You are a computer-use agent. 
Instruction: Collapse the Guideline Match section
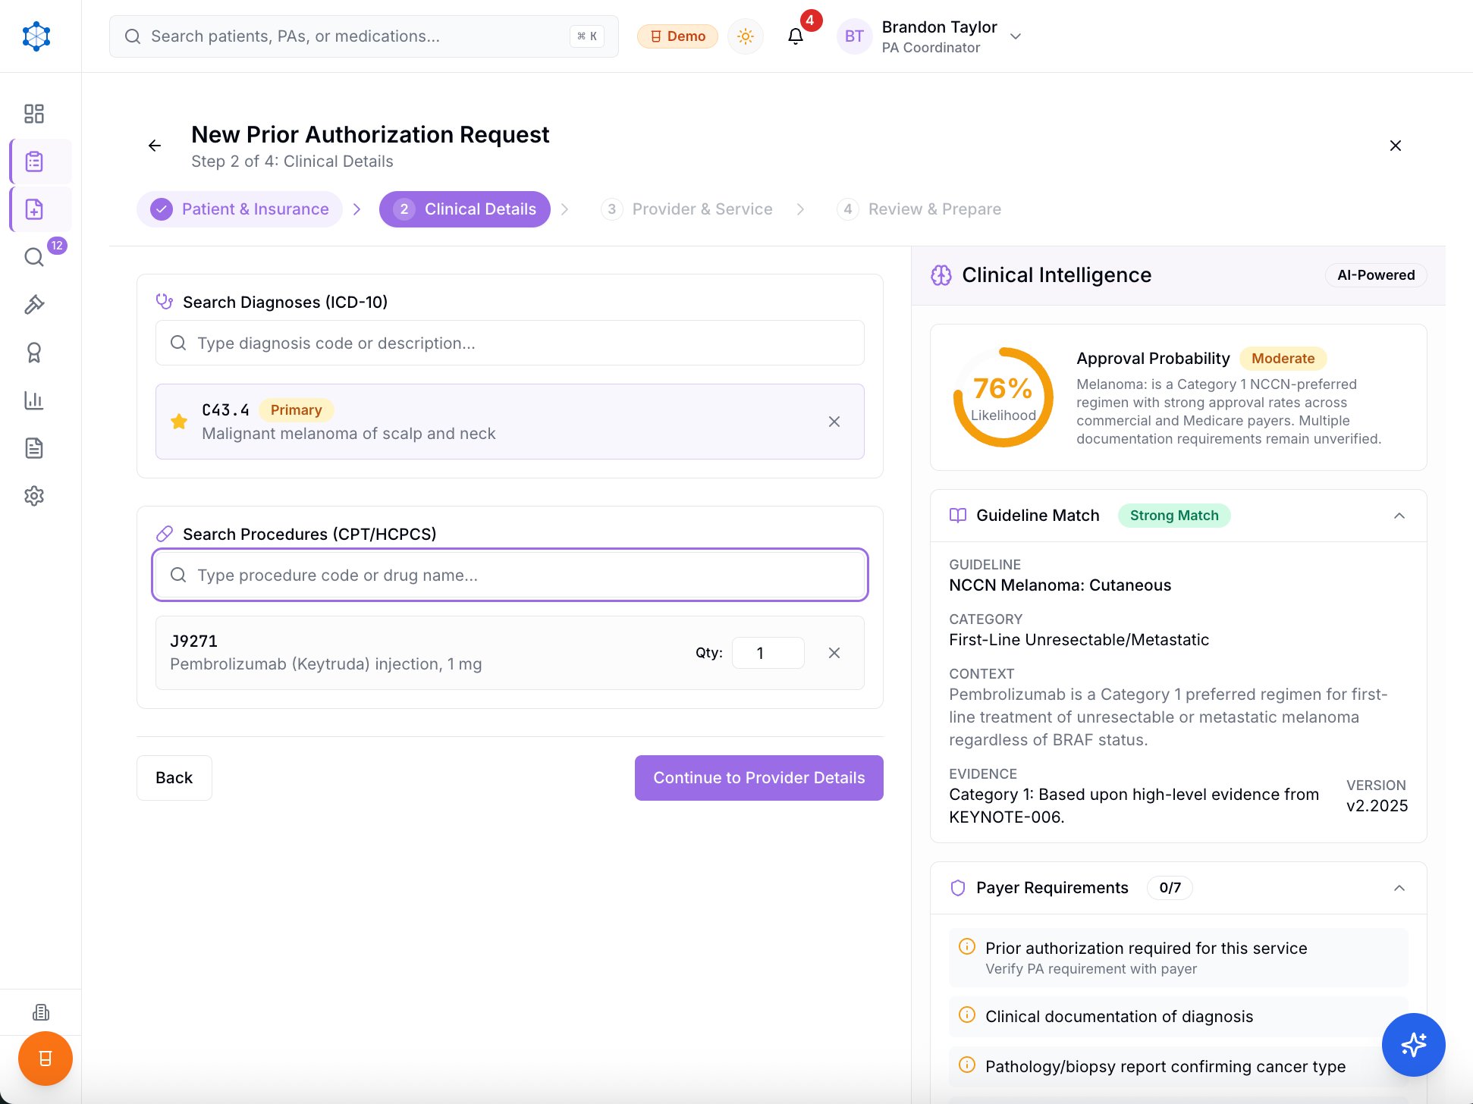1399,516
